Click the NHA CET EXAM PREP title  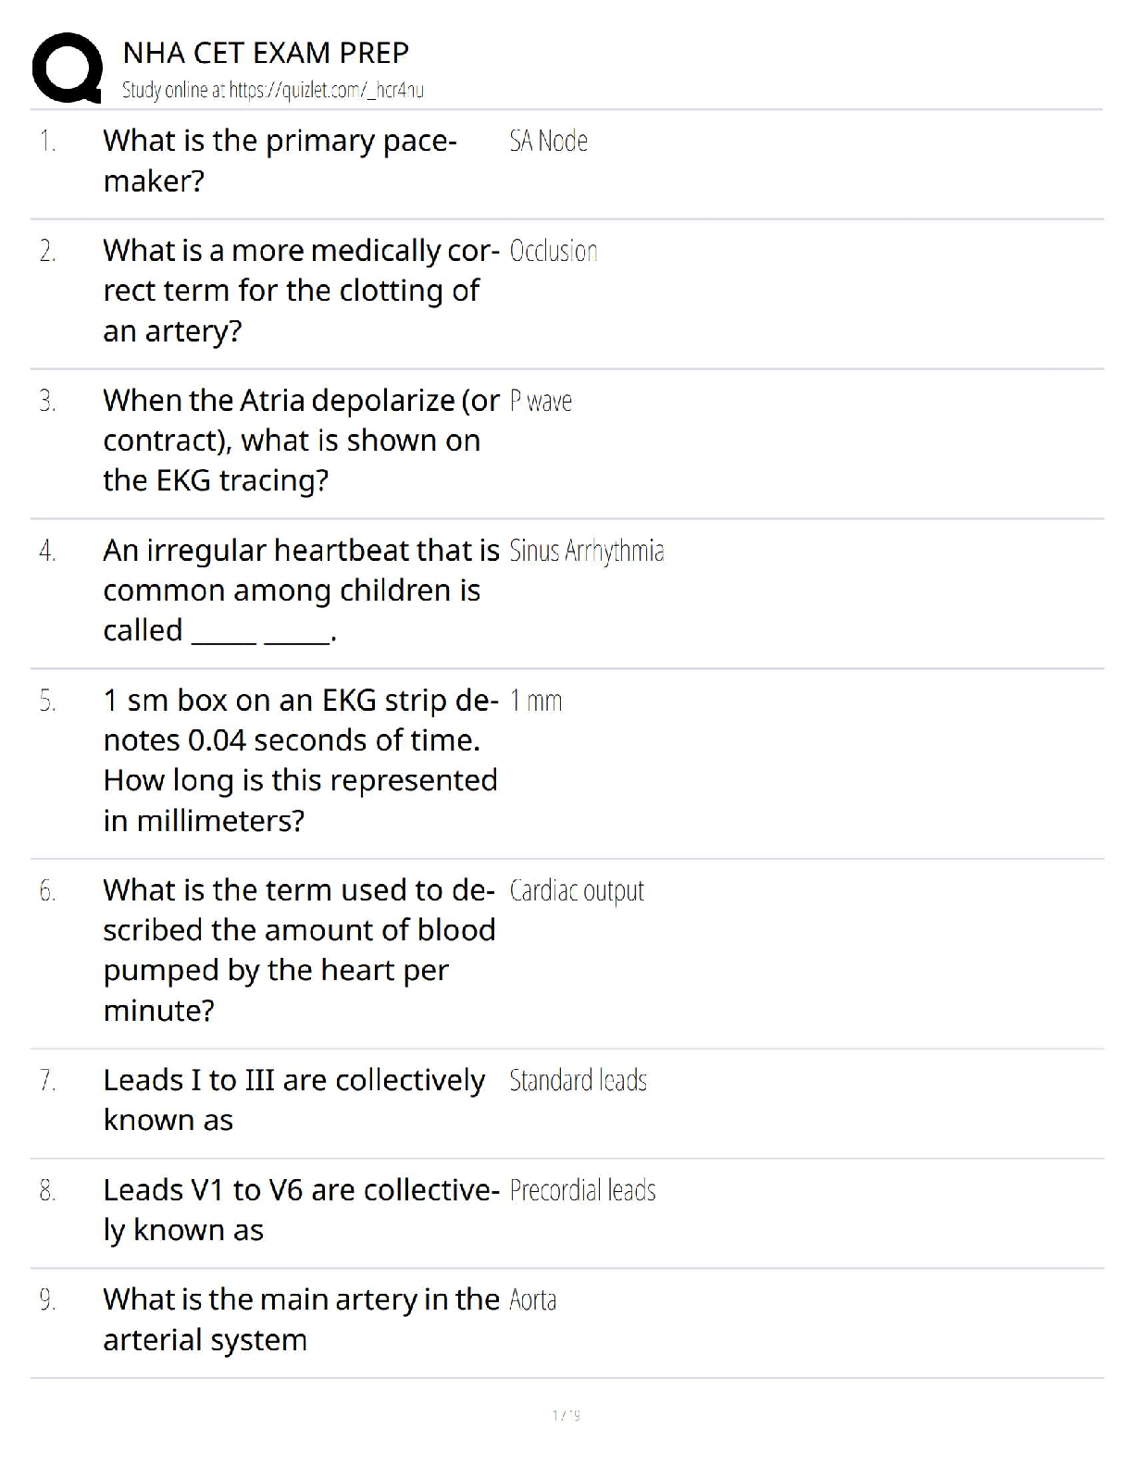(266, 53)
